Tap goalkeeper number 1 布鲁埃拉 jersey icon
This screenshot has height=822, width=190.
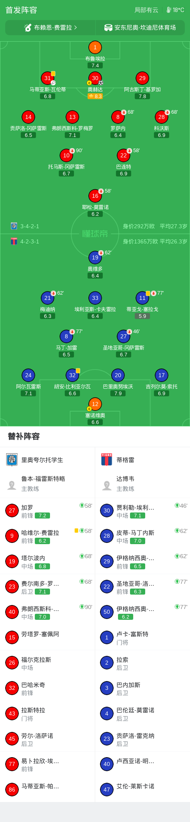tap(95, 47)
